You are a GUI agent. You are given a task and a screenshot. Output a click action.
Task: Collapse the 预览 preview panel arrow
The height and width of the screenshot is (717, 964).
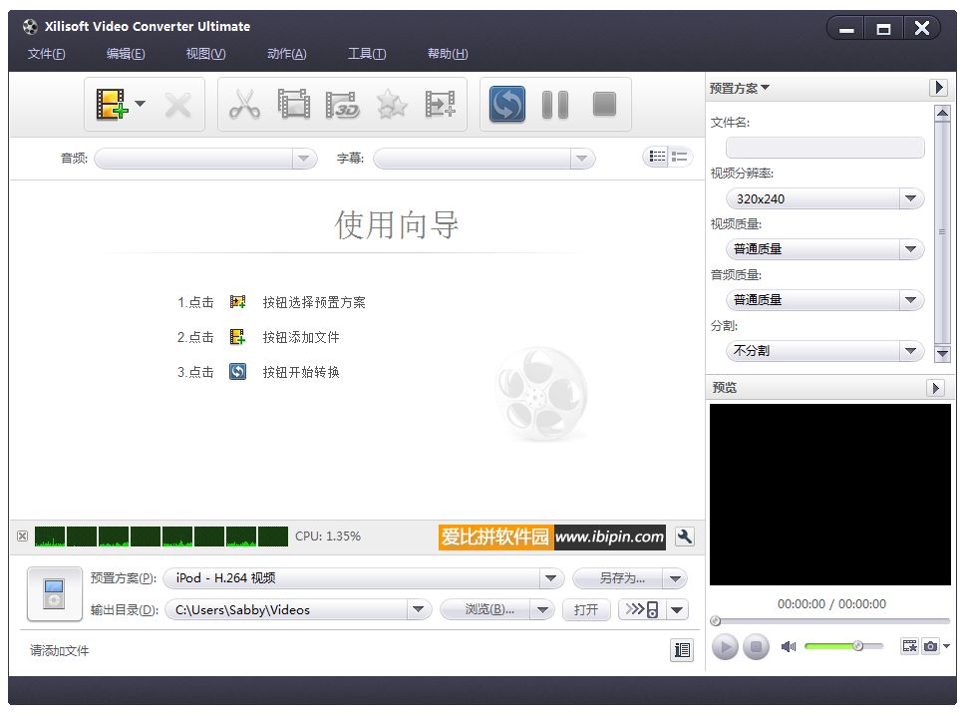(x=936, y=388)
